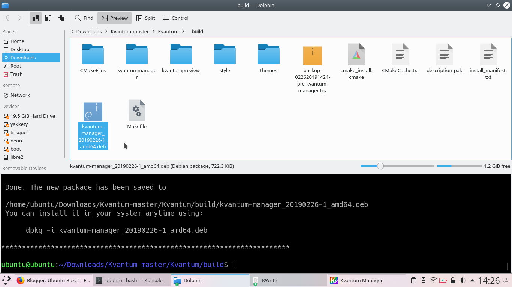
Task: Navigate to Downloads in the breadcrumb
Action: pos(89,31)
